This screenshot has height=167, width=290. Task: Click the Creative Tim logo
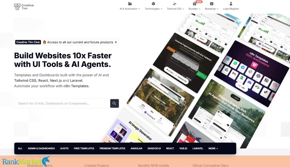(x=24, y=7)
